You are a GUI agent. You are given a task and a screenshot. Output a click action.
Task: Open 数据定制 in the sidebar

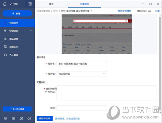(x=17, y=47)
